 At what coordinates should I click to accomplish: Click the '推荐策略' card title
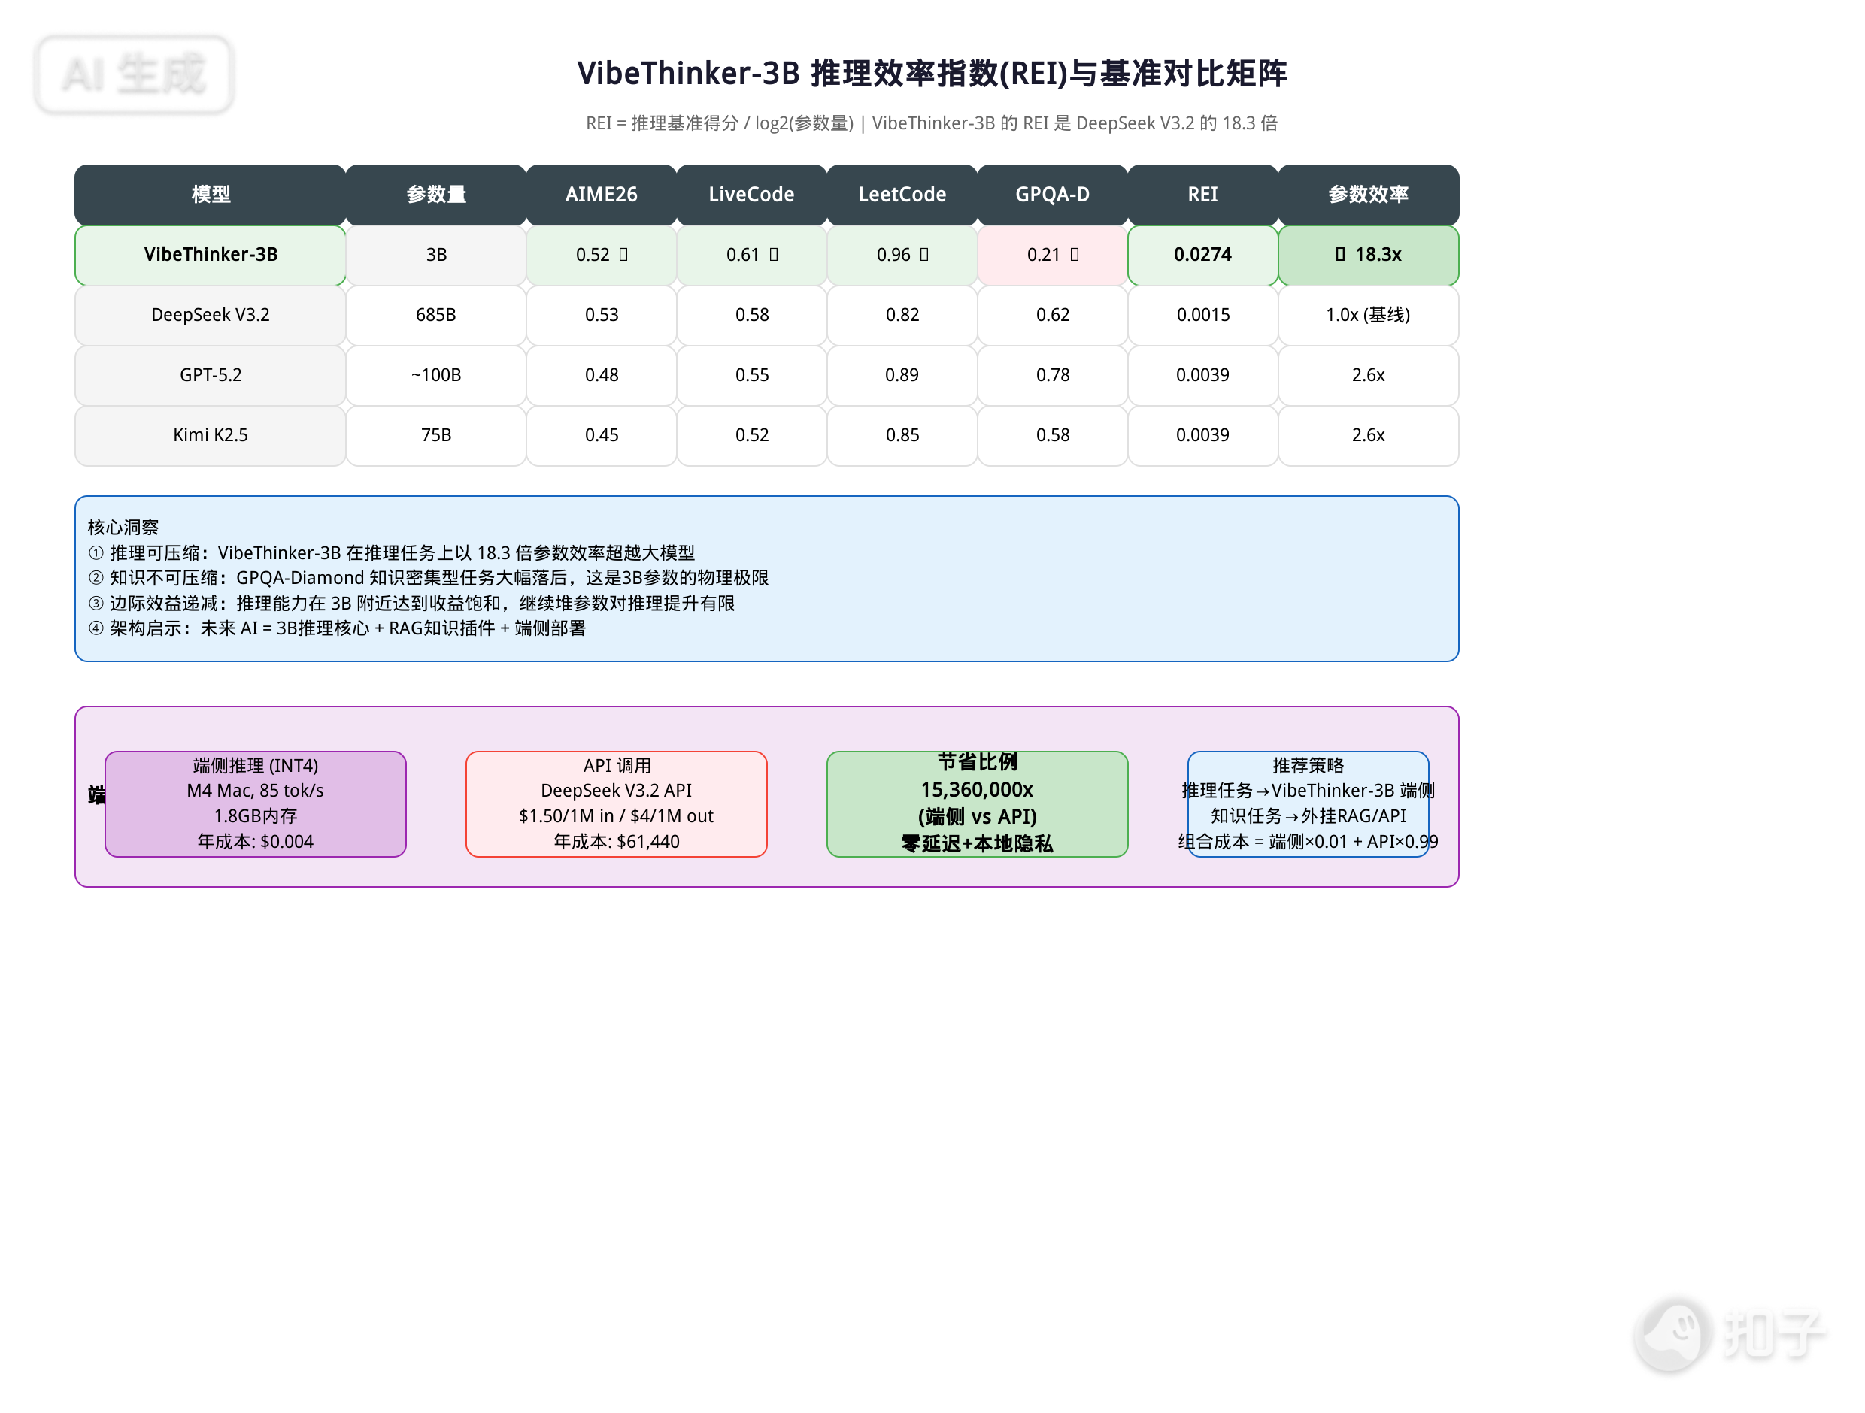[1309, 765]
